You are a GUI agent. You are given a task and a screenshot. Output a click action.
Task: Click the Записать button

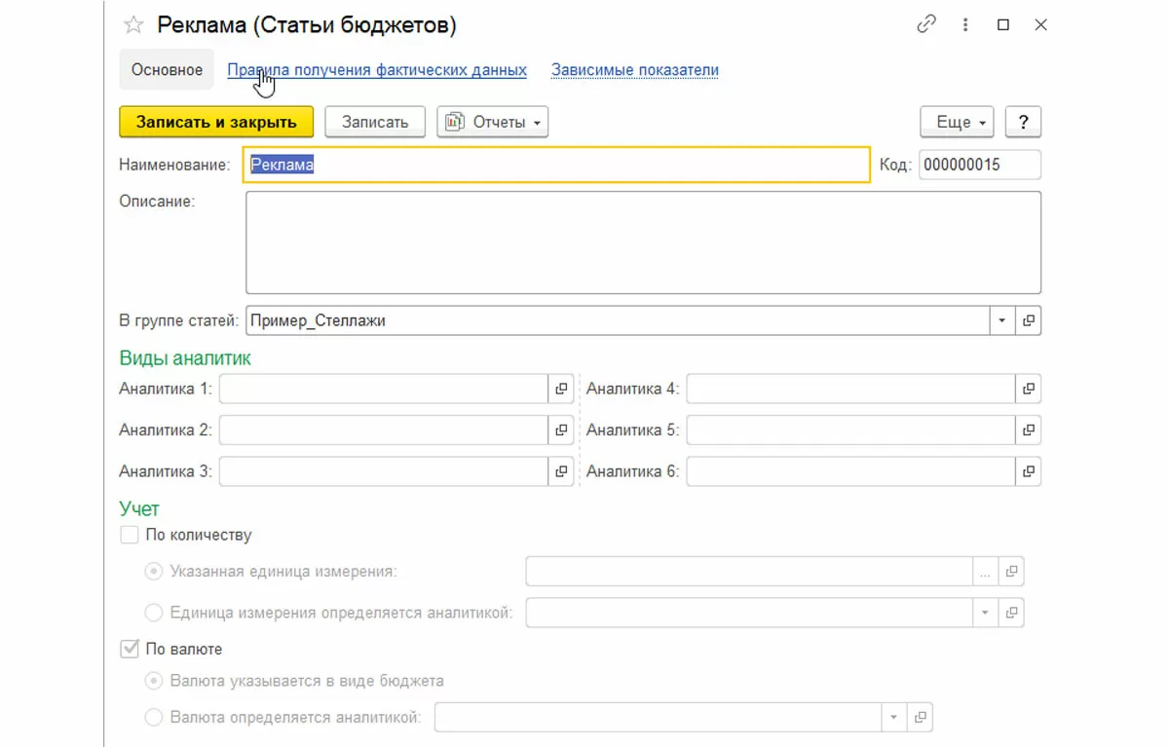click(x=374, y=122)
